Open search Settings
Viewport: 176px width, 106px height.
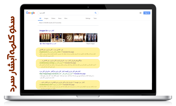88,18
